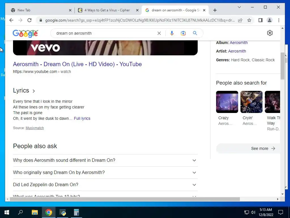
Task: Expand the Lyrics section arrow
Action: tap(34, 91)
